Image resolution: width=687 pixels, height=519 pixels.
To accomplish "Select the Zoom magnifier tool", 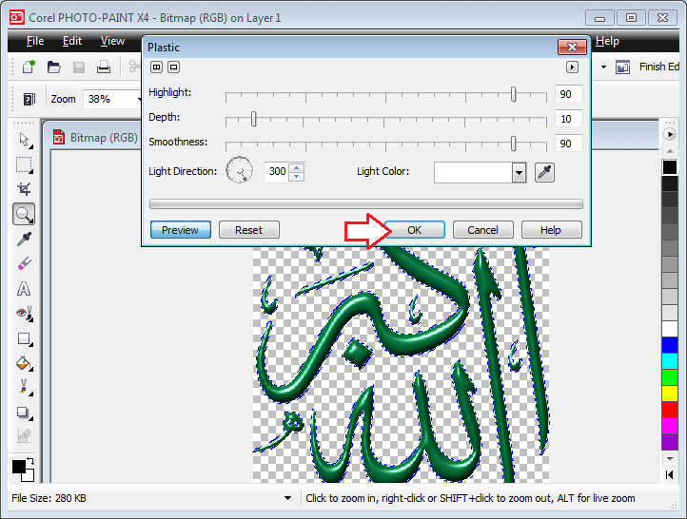I will [25, 214].
